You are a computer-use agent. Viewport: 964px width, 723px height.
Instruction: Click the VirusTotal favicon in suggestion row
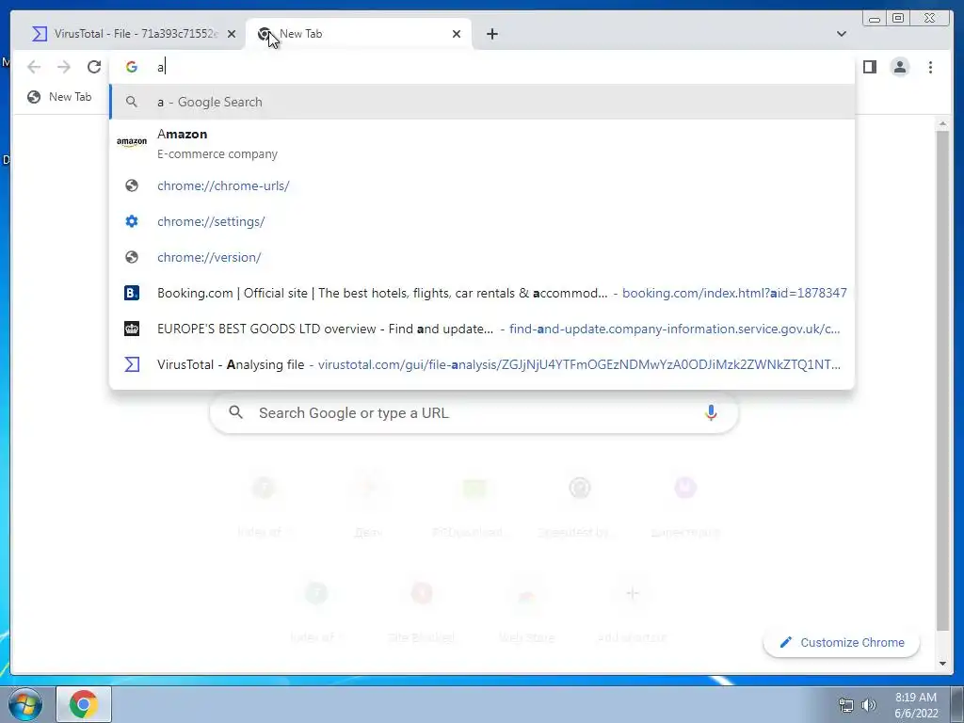(x=132, y=364)
